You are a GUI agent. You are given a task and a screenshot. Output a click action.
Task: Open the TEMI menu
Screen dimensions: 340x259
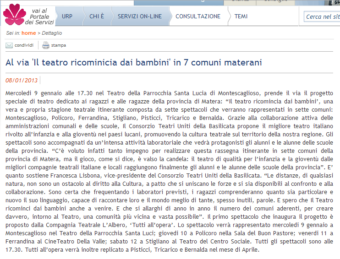pyautogui.click(x=241, y=16)
